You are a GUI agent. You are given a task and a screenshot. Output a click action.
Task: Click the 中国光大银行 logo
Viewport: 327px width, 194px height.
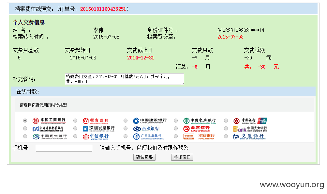coord(250,129)
